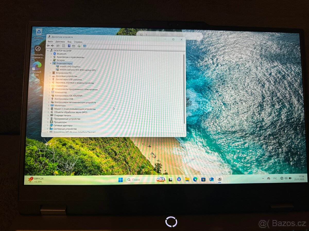Click the Forward navigation arrow in Device Manager
Viewport: 309px width, 231px height.
pyautogui.click(x=52, y=46)
